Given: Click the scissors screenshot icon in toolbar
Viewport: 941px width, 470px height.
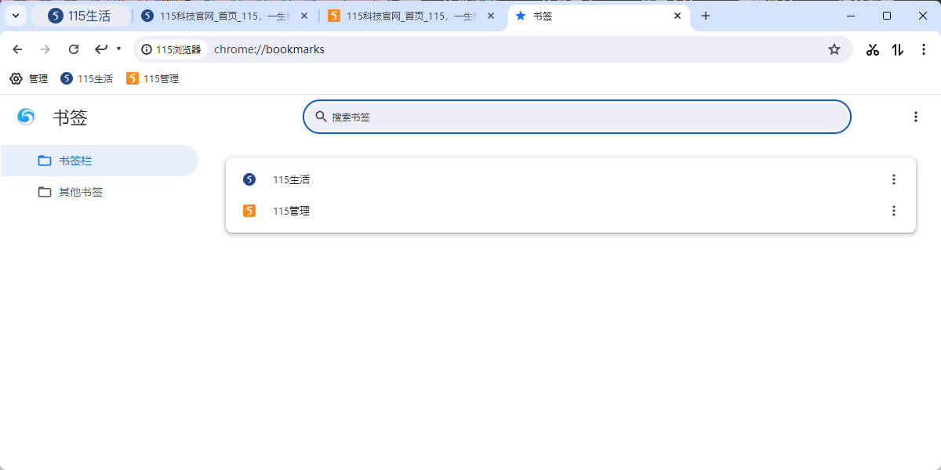Looking at the screenshot, I should (x=873, y=49).
